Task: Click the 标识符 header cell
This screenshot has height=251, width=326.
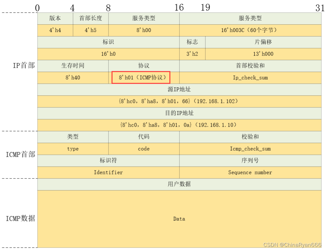Action: [109, 161]
